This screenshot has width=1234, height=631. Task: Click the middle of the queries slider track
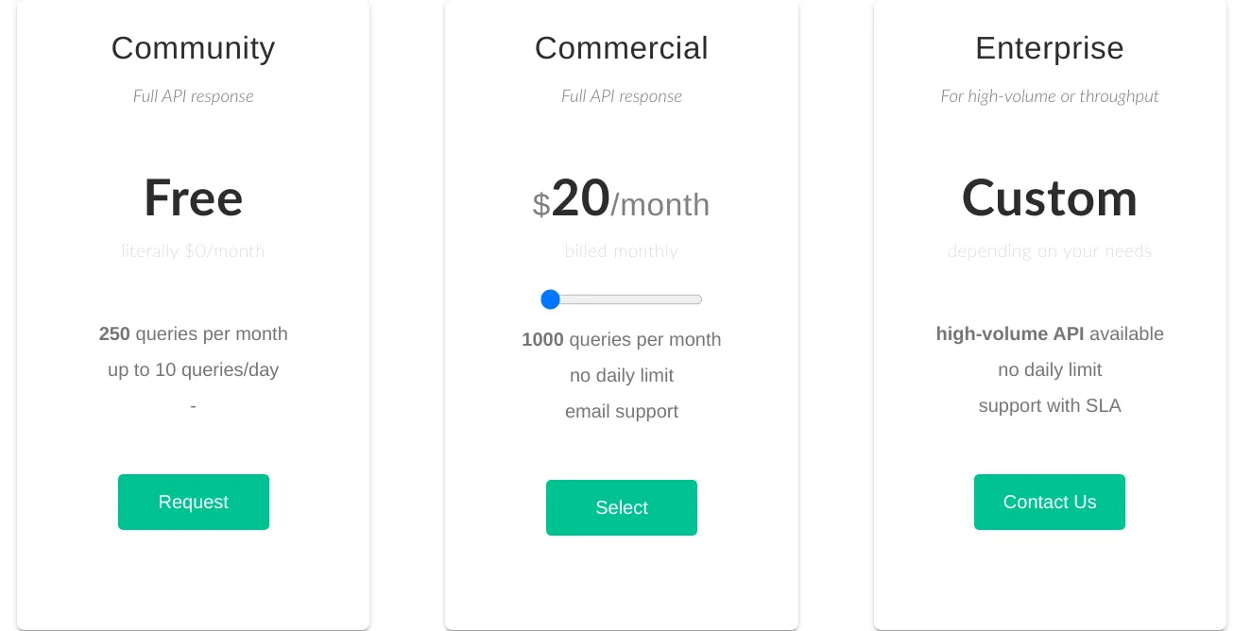point(622,299)
